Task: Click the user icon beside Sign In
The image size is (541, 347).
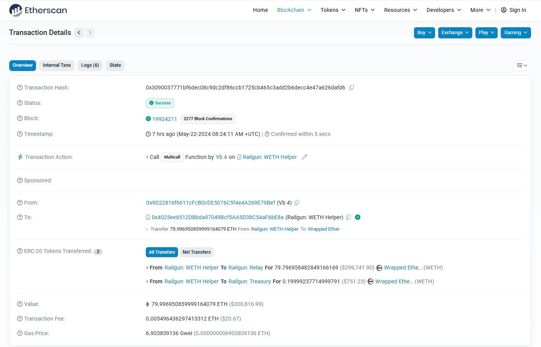Action: [504, 10]
